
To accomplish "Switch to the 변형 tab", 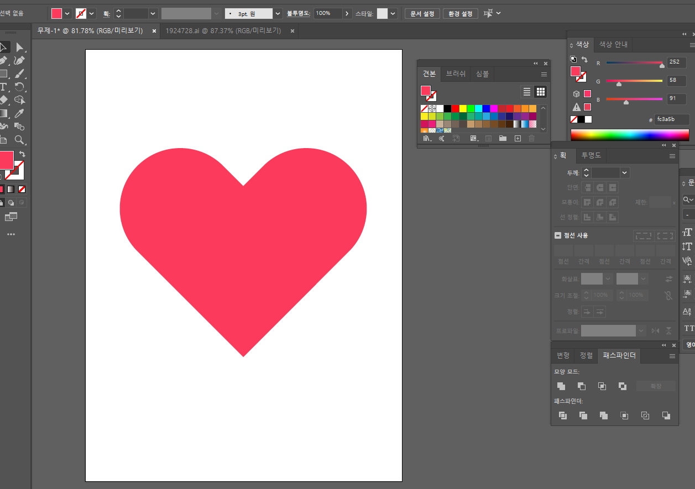I will [x=563, y=356].
